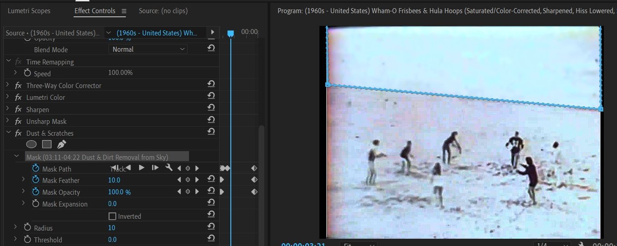This screenshot has height=246, width=617.
Task: Reset the Blend Mode parameter
Action: (211, 48)
